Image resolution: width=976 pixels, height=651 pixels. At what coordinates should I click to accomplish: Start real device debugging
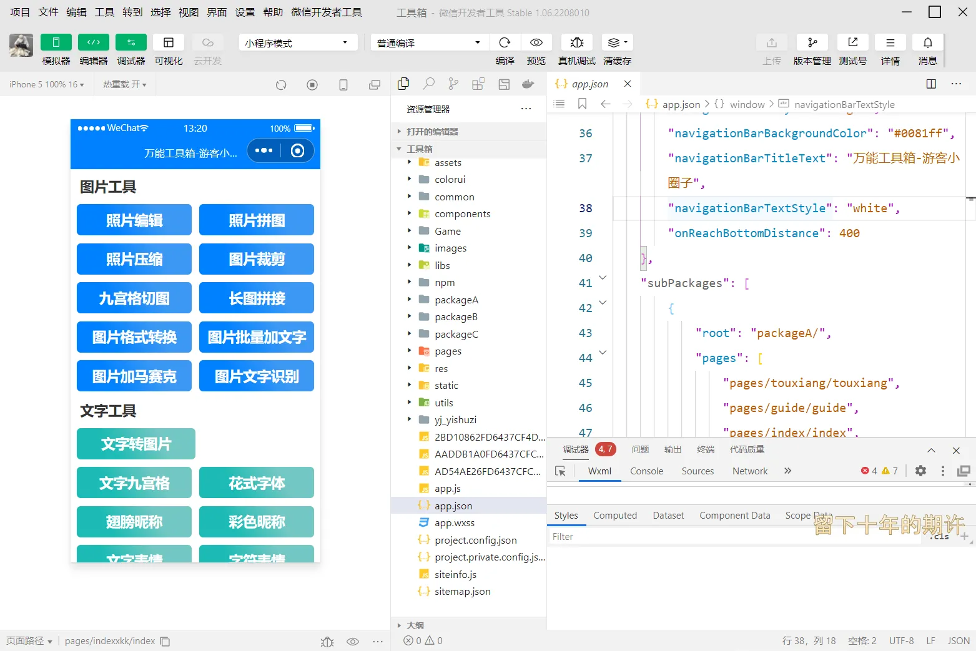(577, 42)
